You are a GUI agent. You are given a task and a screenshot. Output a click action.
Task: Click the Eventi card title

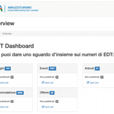point(44,68)
